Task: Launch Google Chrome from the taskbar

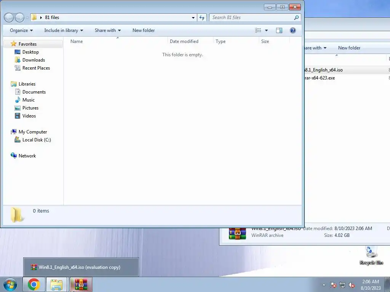Action: (x=34, y=284)
